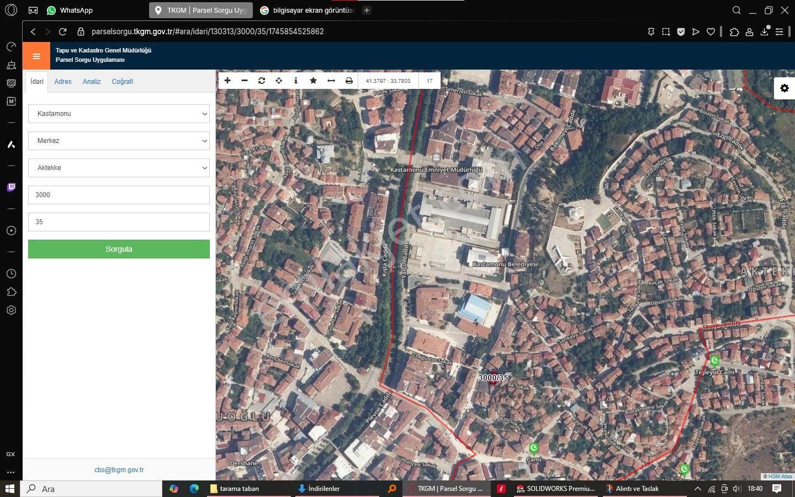Image resolution: width=795 pixels, height=497 pixels.
Task: Open Opera sidebar settings gear
Action: pyautogui.click(x=11, y=310)
